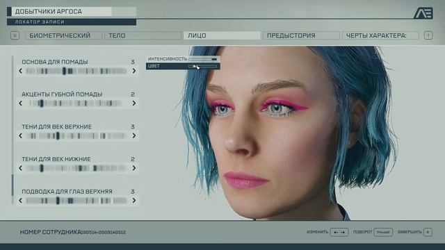This screenshot has height=250, width=445.
Task: Click the АКЦЕНТЫ ГУБНОЙ ПОМАДЫ label
Action: click(62, 94)
